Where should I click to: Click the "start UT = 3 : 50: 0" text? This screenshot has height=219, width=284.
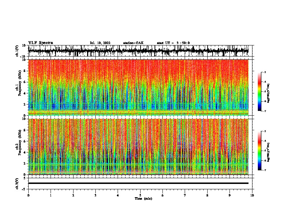[x=173, y=43]
